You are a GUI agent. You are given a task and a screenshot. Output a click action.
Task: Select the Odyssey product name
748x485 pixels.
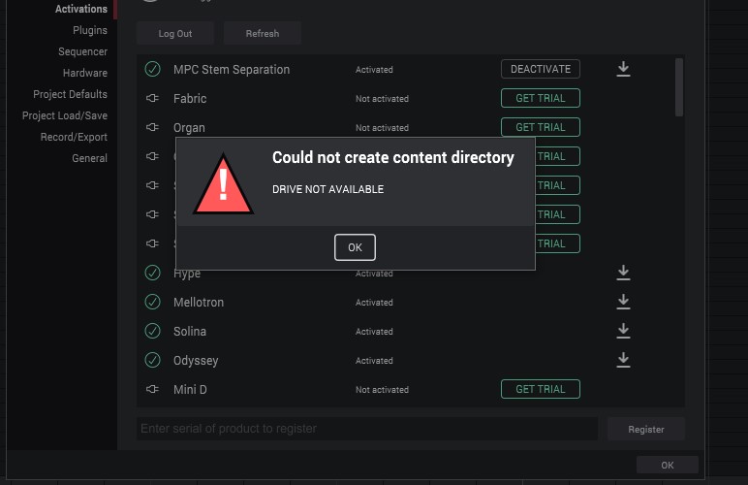[x=196, y=361]
